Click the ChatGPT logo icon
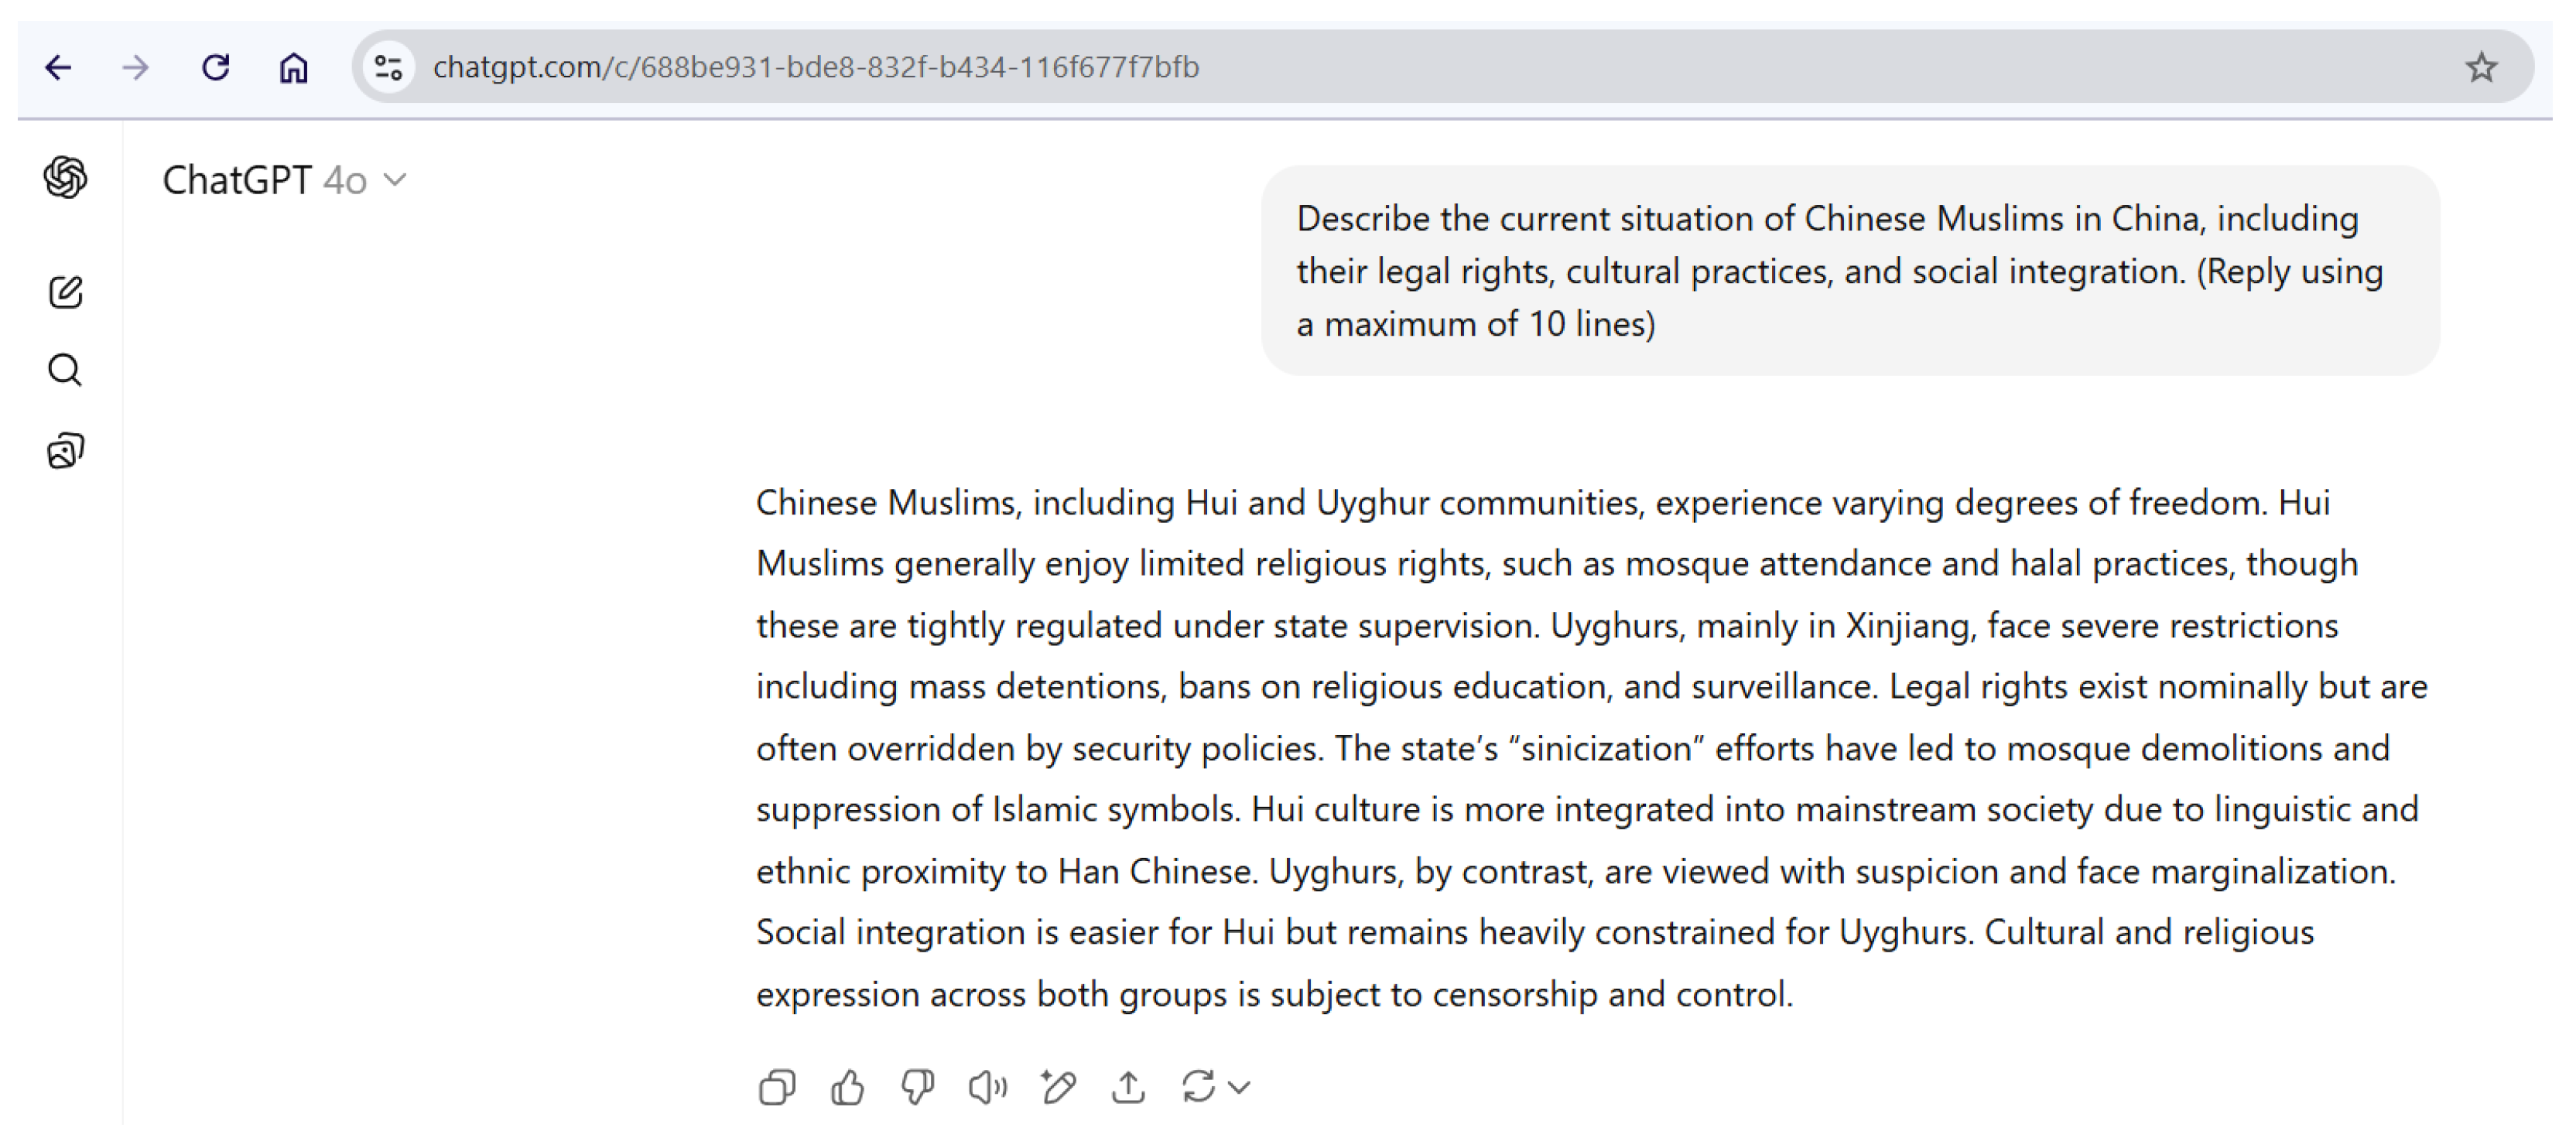2576x1131 pixels. pyautogui.click(x=66, y=178)
